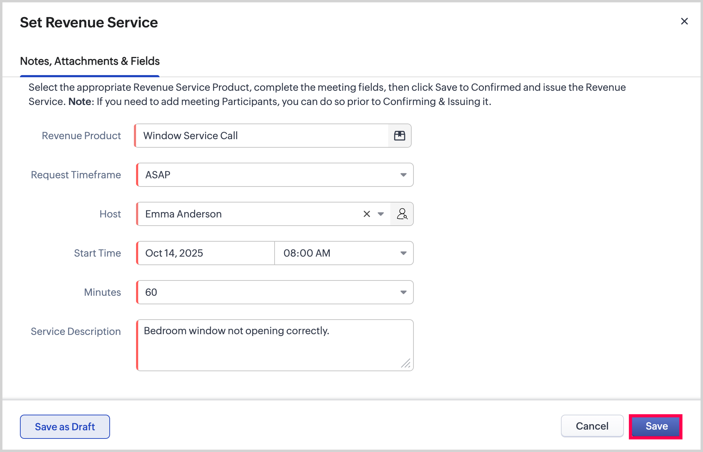Expand the Request Timeframe dropdown arrow
Viewport: 703px width, 452px height.
[403, 175]
